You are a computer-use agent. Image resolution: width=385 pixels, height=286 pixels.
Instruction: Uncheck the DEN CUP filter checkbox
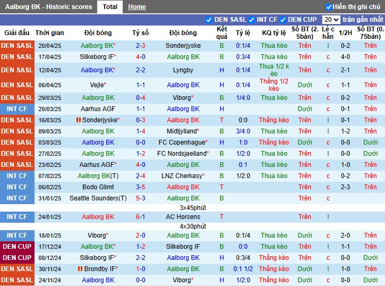tap(283, 20)
